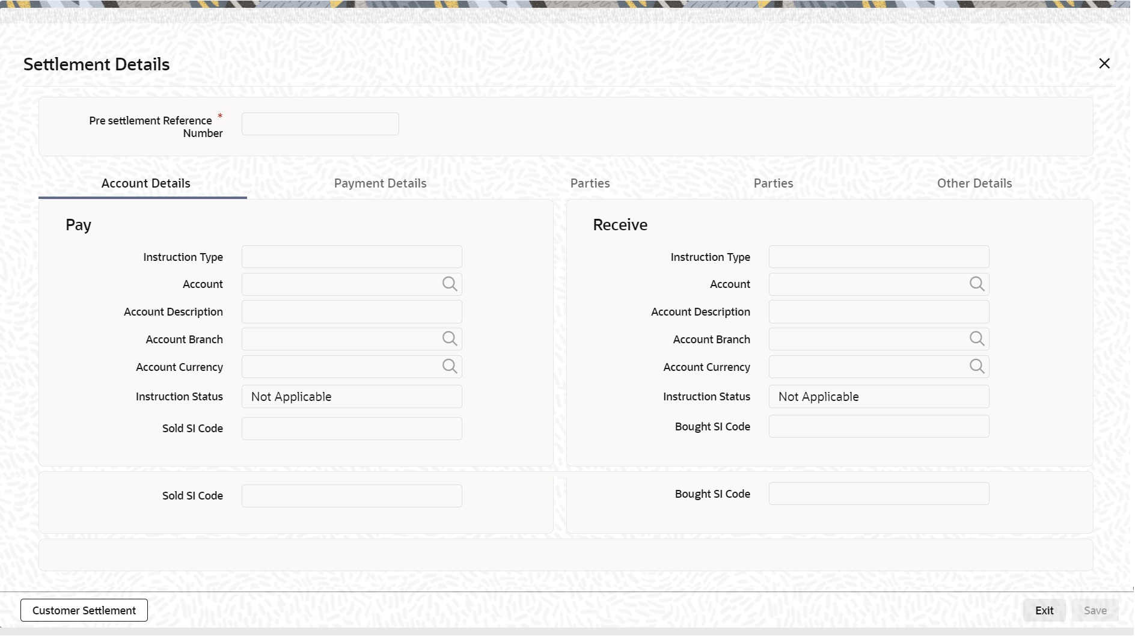
Task: Click the Receive Account Description field
Action: pos(878,311)
